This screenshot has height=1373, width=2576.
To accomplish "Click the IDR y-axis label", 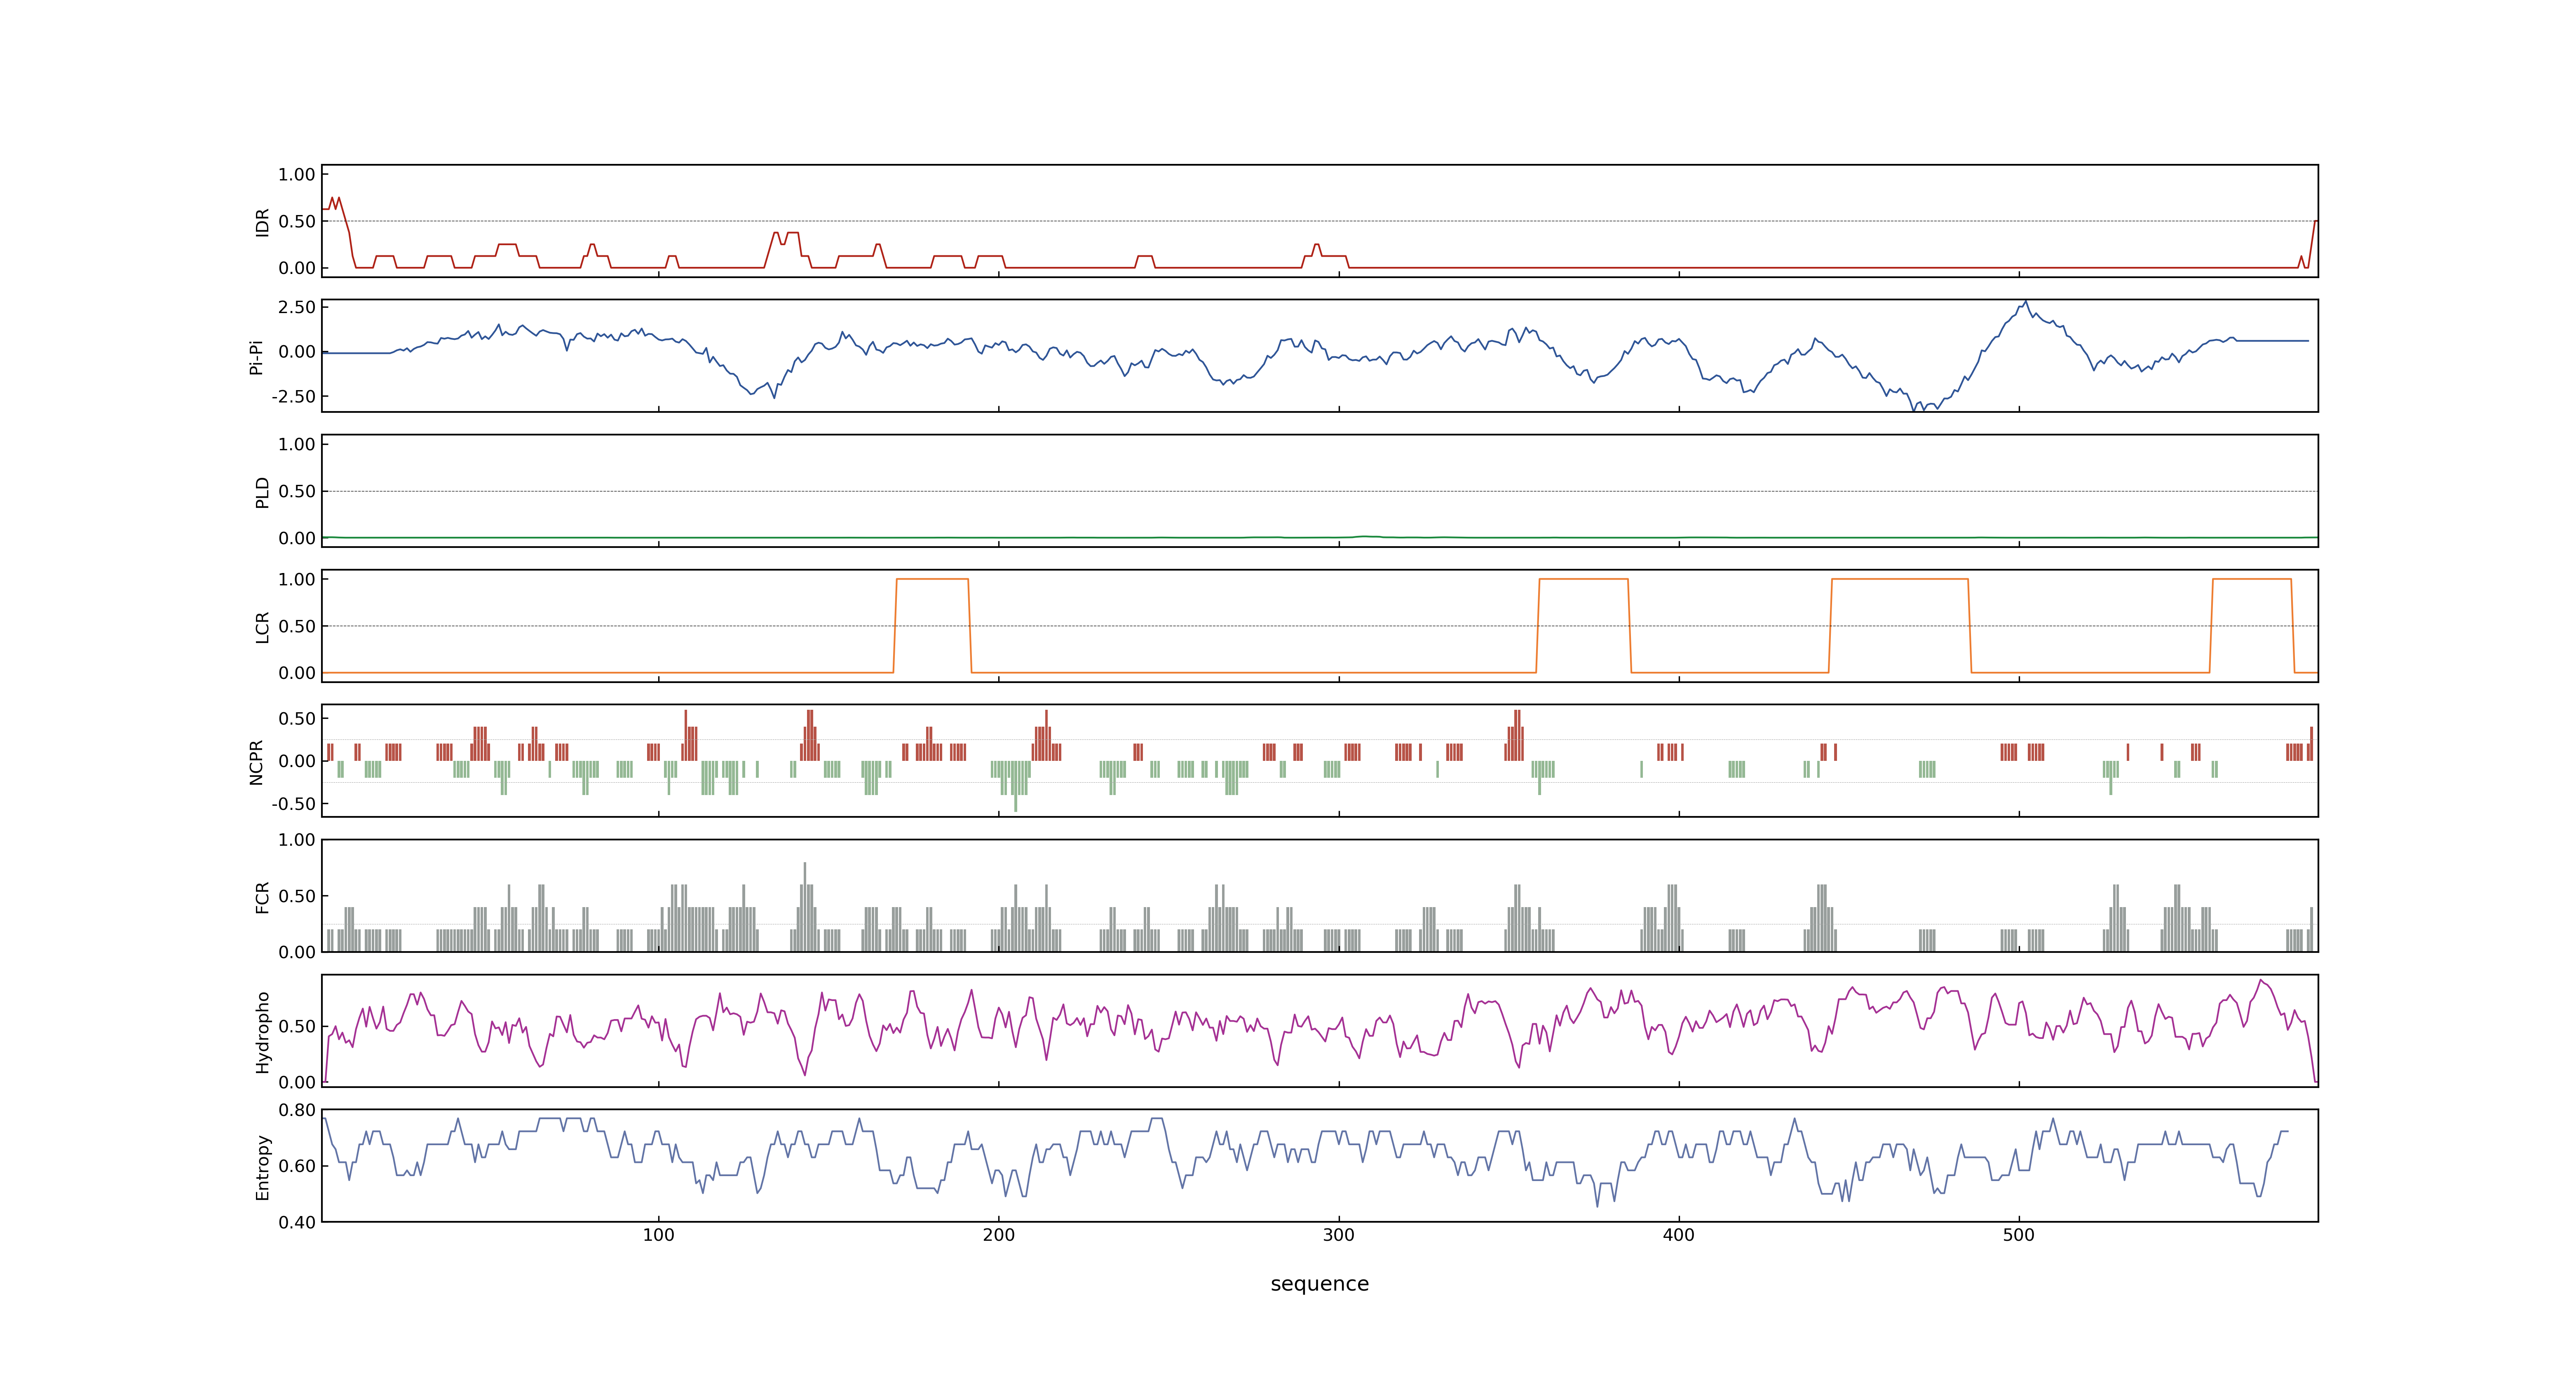I will point(262,222).
